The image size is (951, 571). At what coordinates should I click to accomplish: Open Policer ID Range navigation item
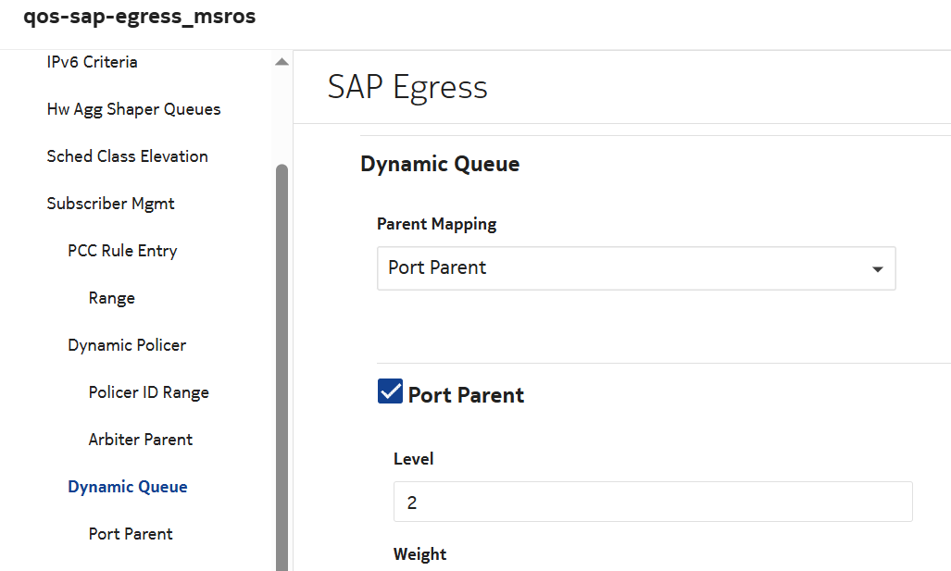point(148,392)
